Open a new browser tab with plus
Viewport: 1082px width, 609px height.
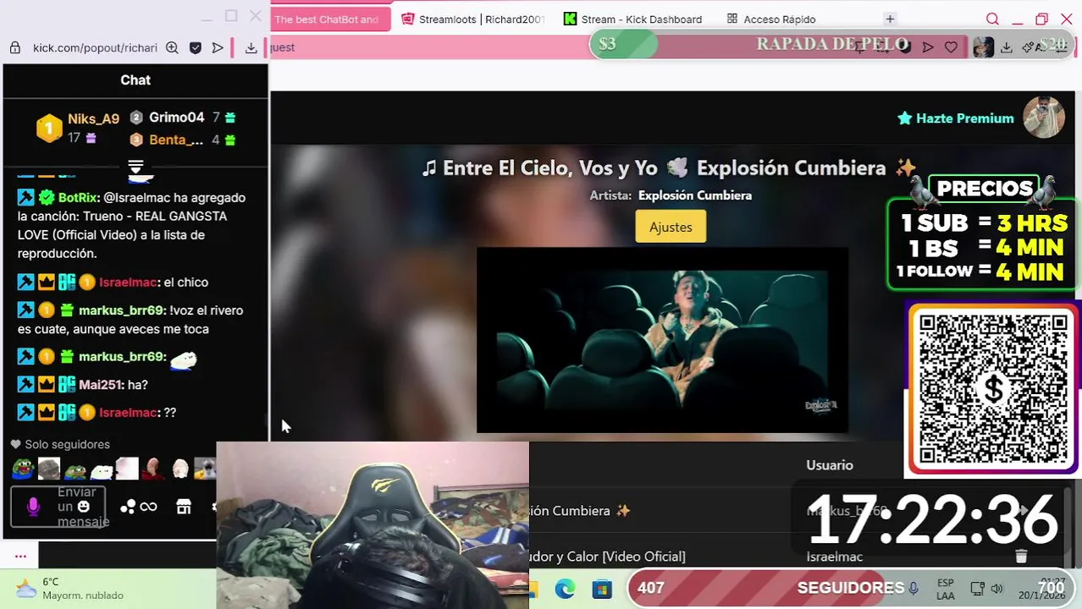(x=890, y=19)
